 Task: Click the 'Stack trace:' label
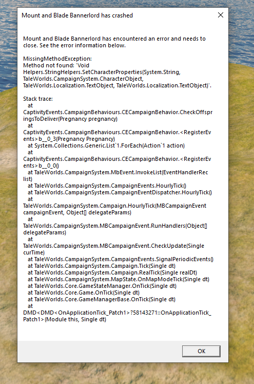click(38, 99)
